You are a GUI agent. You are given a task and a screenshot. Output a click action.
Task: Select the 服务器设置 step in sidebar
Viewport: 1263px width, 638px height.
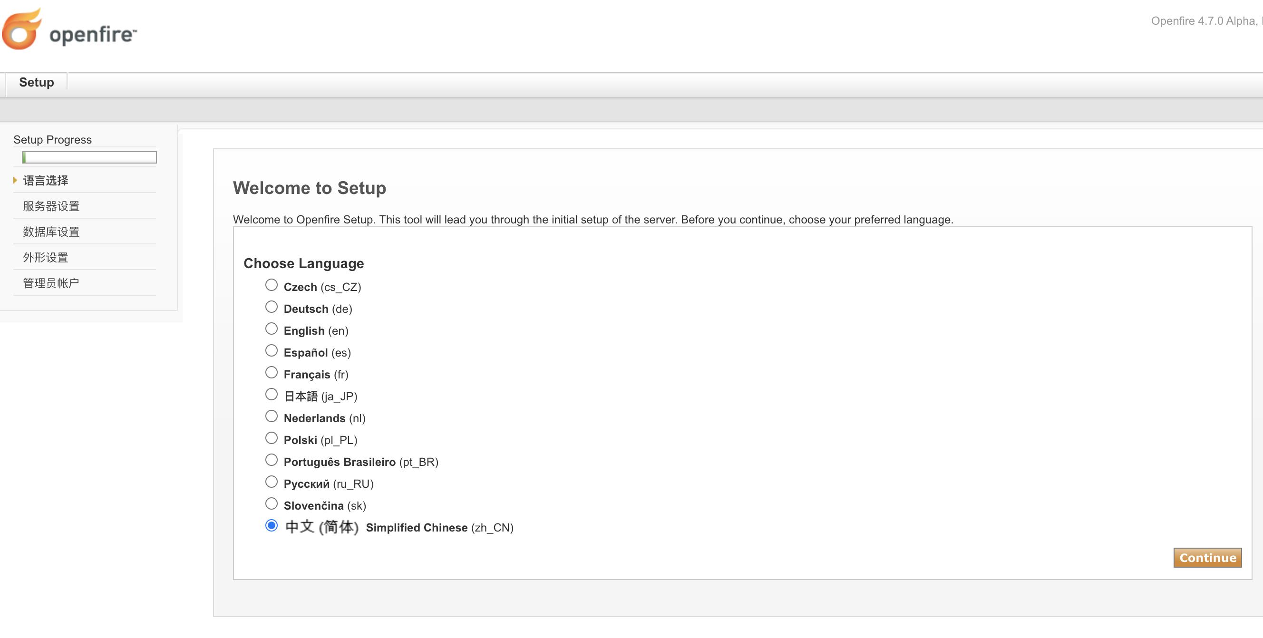(x=51, y=206)
